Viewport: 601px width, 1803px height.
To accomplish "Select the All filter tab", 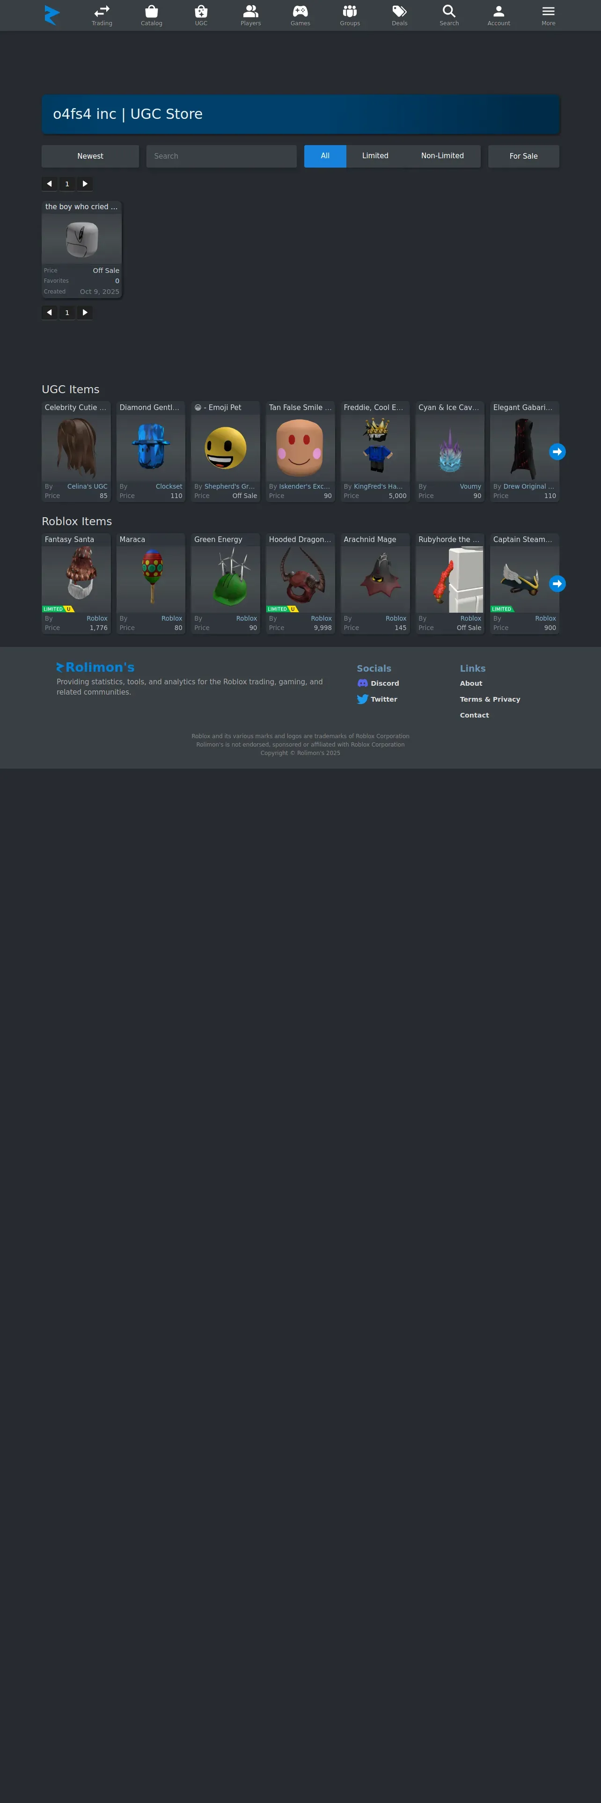I will [x=325, y=156].
